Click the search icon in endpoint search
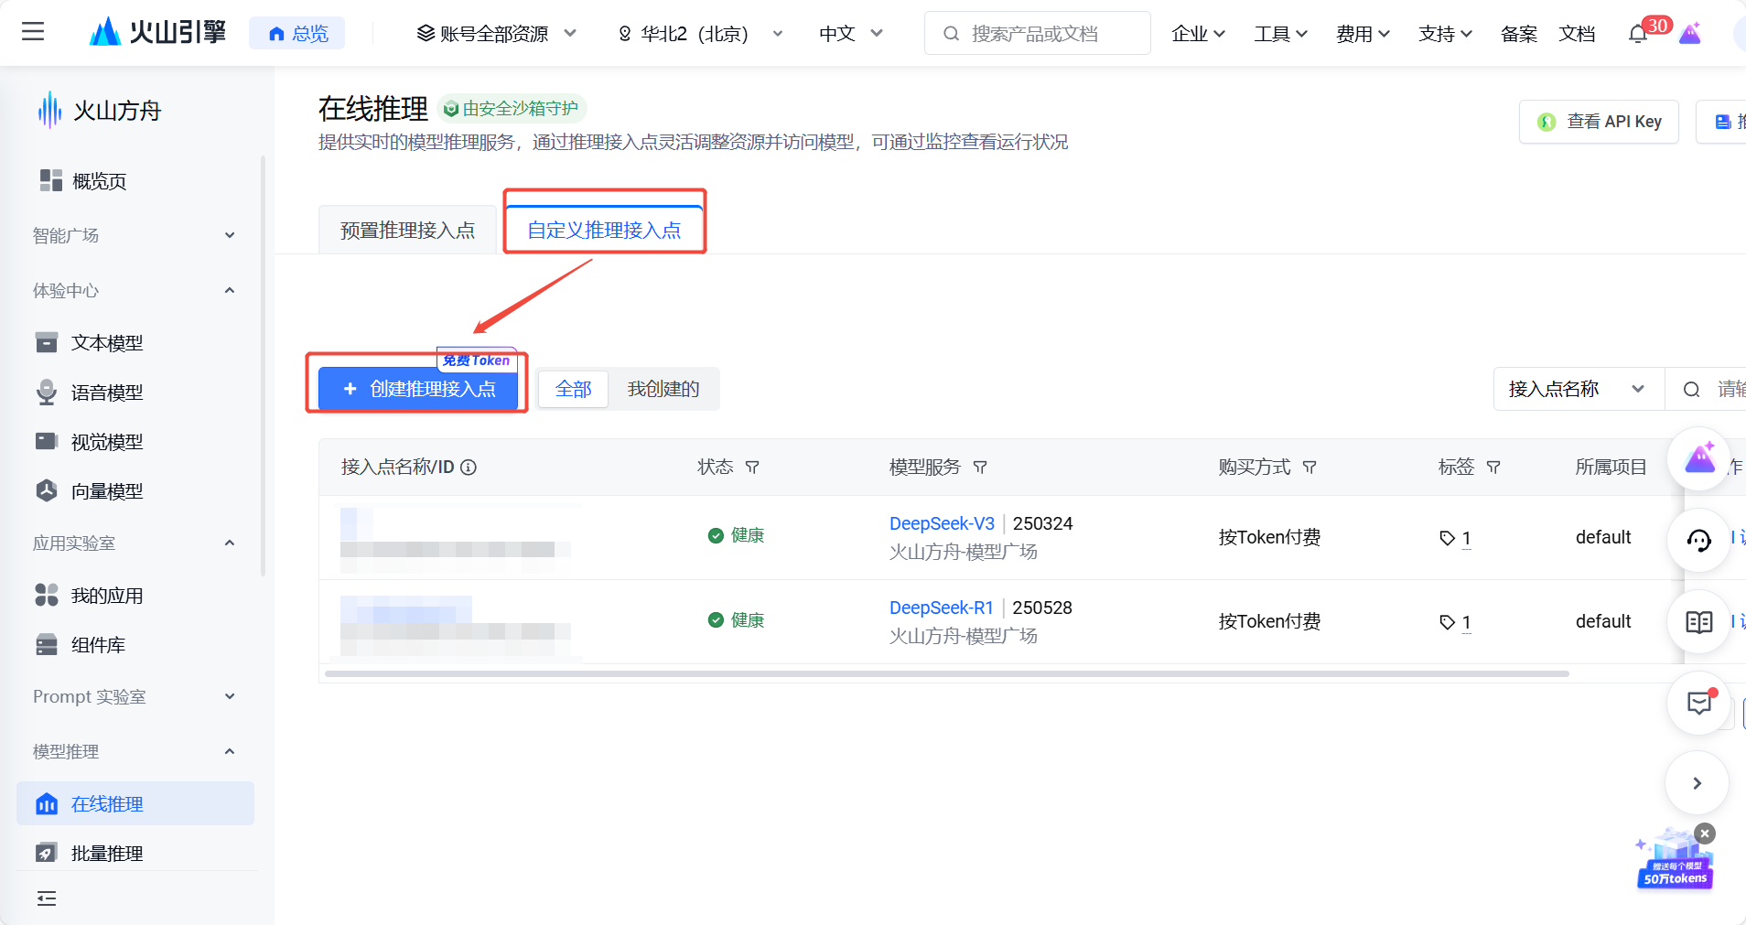The image size is (1746, 925). pyautogui.click(x=1692, y=390)
